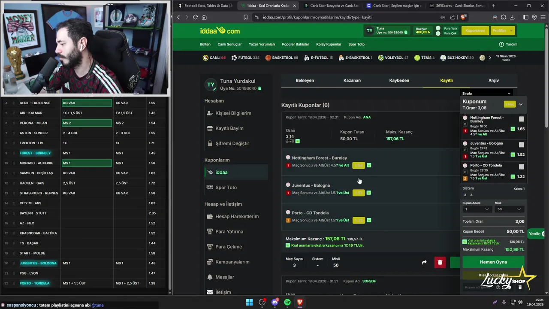Show more sport categories arrow
Image resolution: width=549 pixels, height=309 pixels.
[x=490, y=58]
